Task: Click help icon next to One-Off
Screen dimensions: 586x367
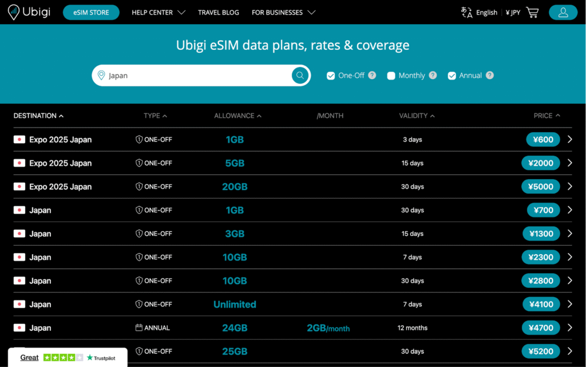Action: click(372, 76)
